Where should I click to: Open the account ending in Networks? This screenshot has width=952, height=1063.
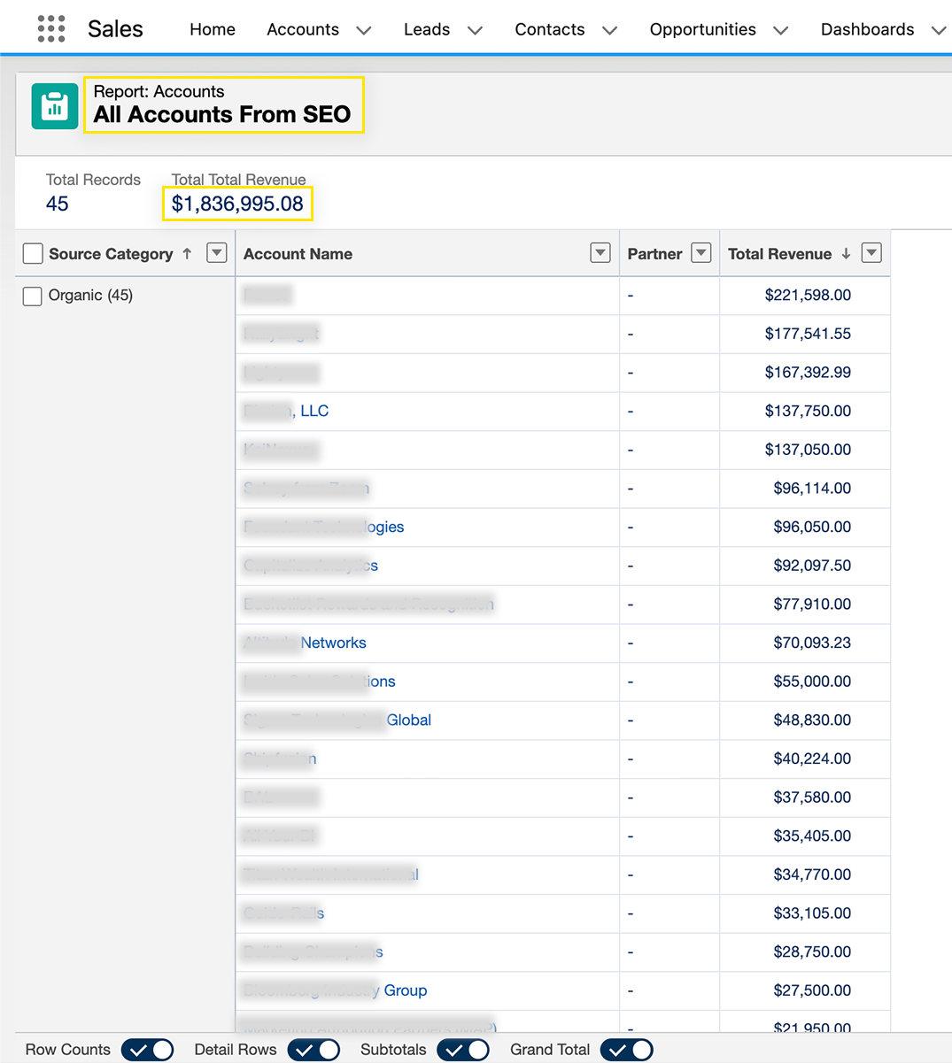coord(332,643)
